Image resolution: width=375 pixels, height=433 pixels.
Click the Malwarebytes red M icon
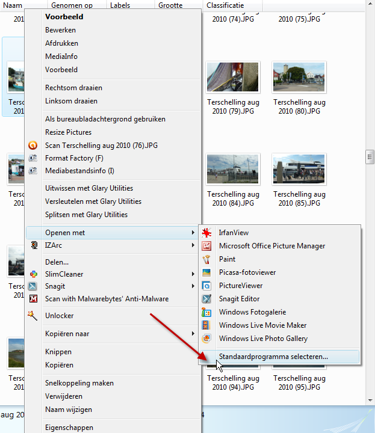(33, 298)
